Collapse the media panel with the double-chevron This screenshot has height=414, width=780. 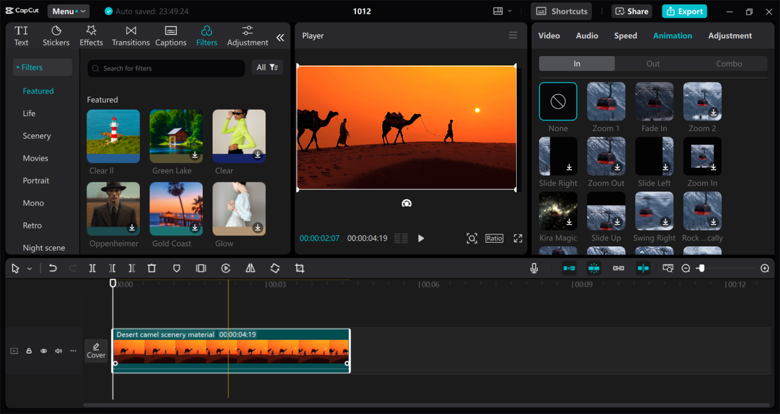[x=280, y=38]
